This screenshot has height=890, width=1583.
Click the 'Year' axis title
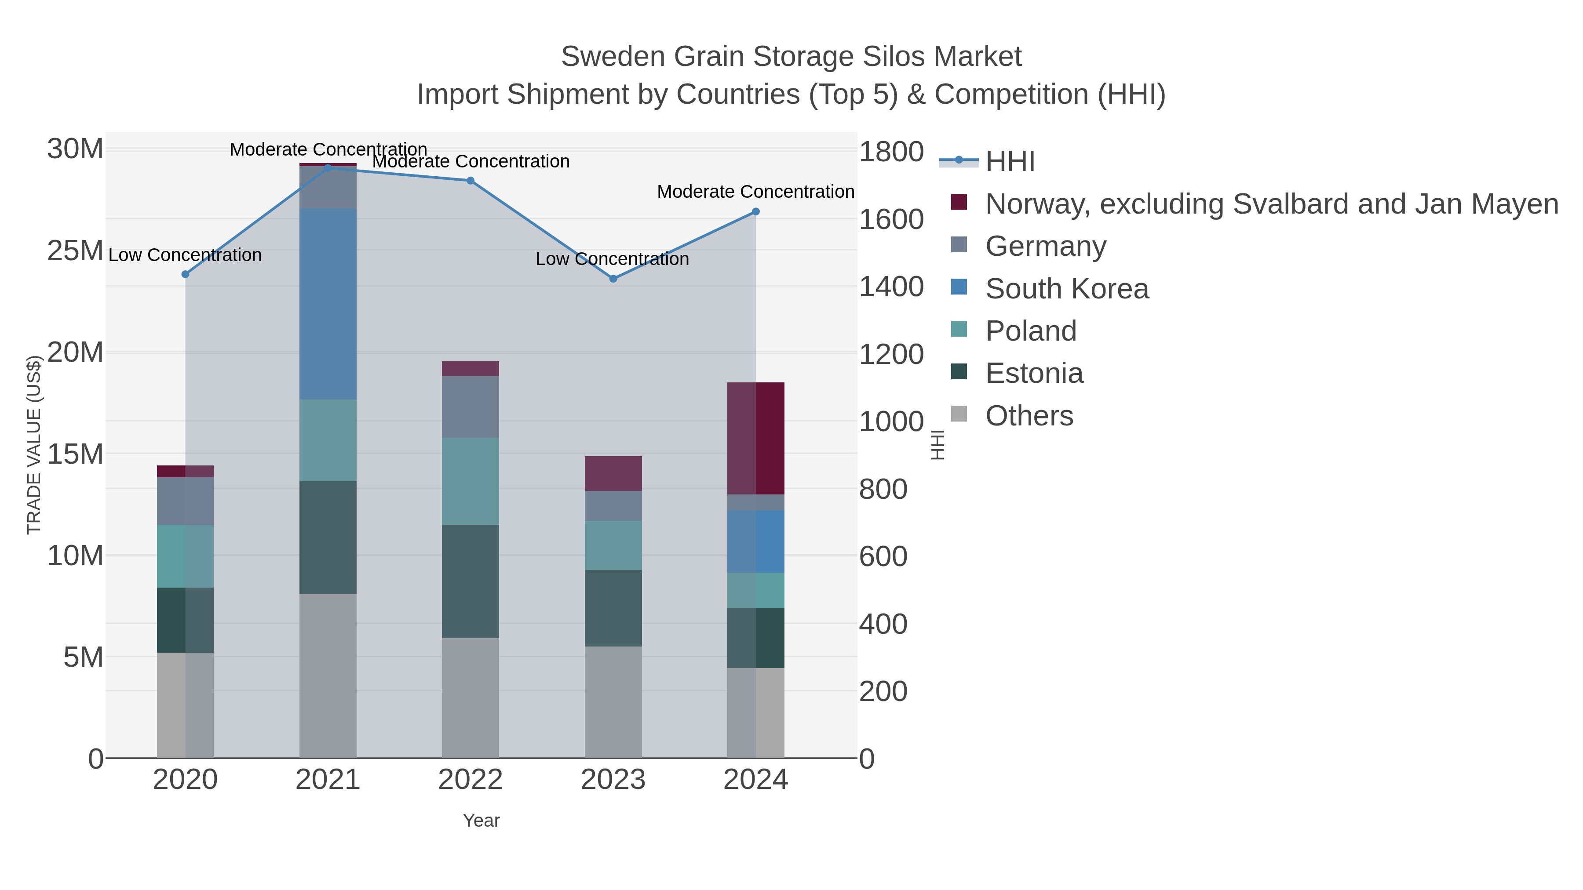point(482,821)
